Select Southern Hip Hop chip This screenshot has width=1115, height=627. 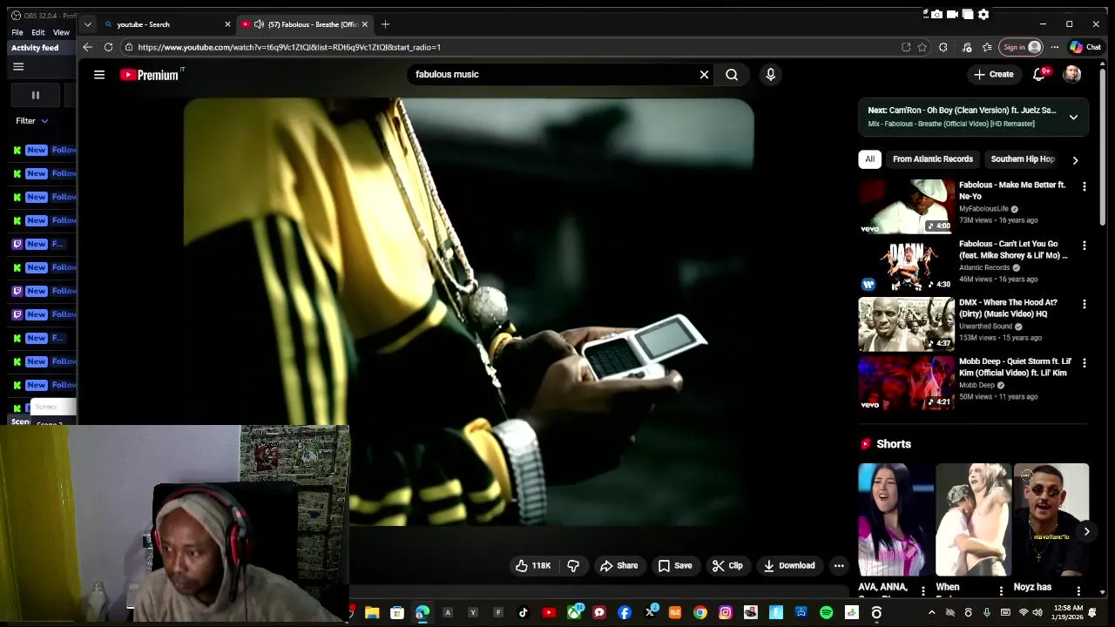pos(1023,159)
